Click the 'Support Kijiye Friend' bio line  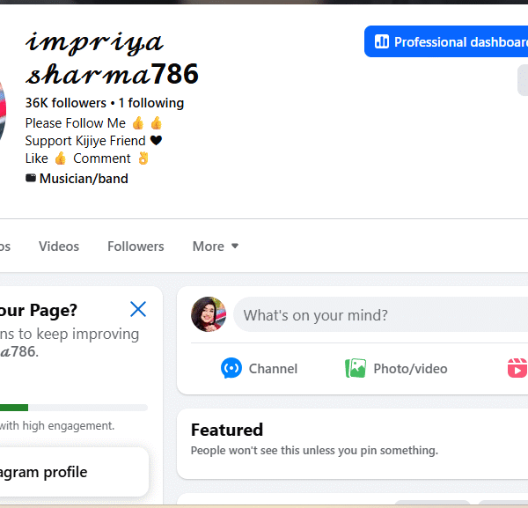tap(93, 141)
